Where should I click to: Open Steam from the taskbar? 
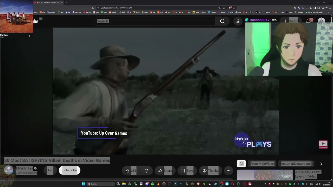(215, 184)
